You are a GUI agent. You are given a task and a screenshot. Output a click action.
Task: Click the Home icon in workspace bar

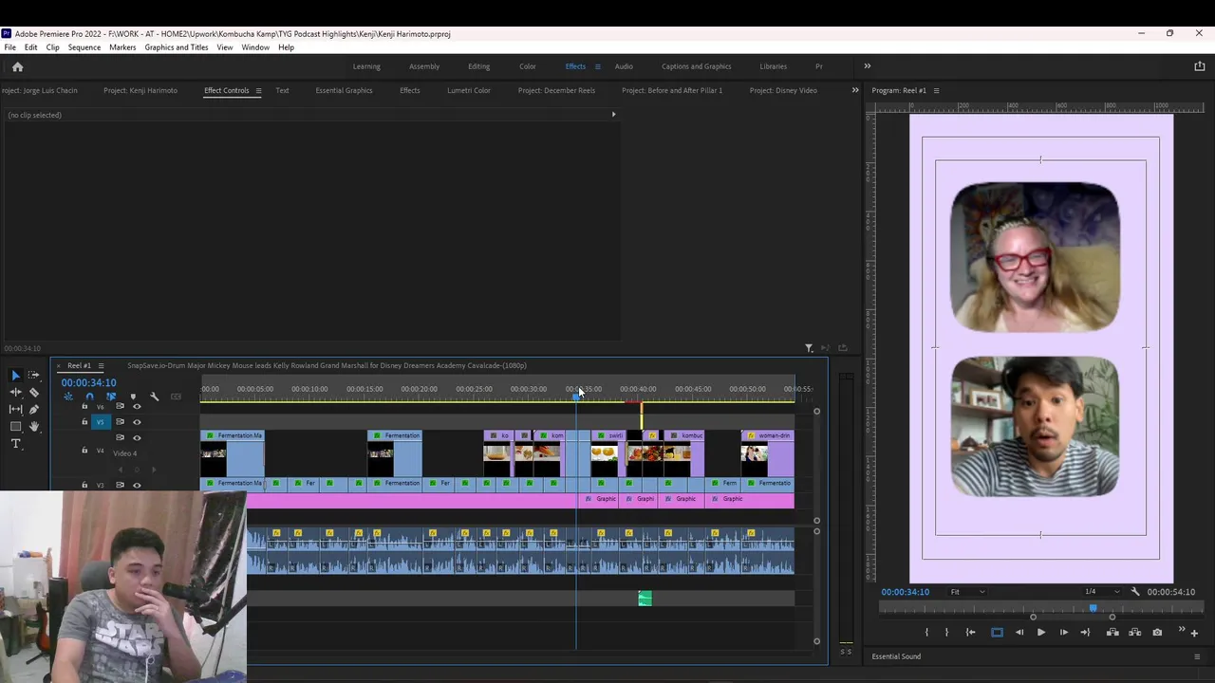coord(17,66)
